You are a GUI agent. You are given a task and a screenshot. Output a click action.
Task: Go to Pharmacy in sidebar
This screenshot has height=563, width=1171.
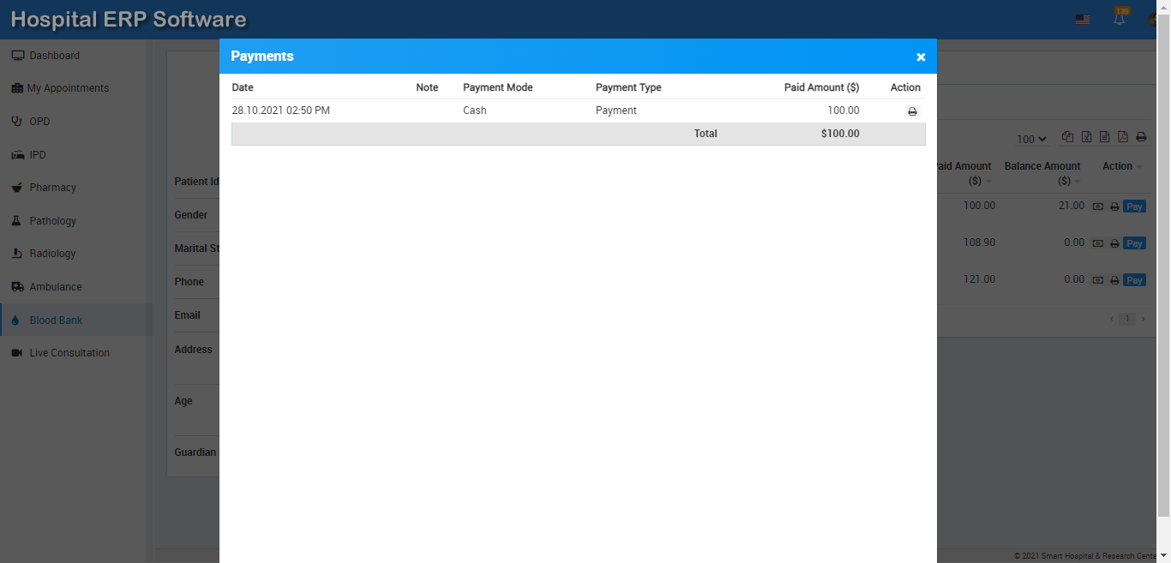click(x=52, y=188)
